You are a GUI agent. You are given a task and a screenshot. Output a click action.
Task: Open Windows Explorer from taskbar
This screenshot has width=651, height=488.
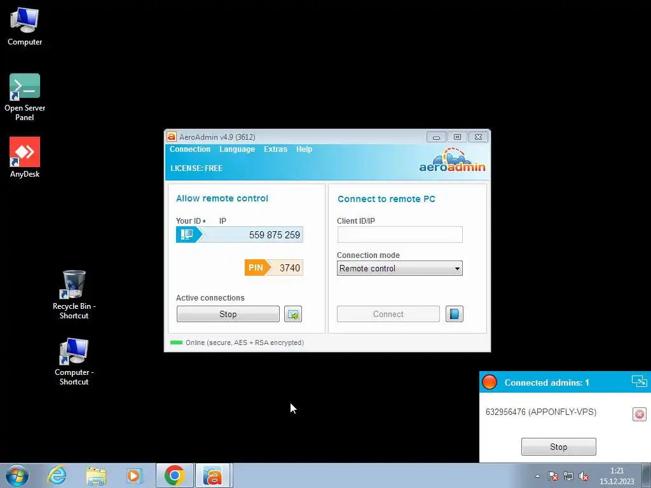coord(96,475)
